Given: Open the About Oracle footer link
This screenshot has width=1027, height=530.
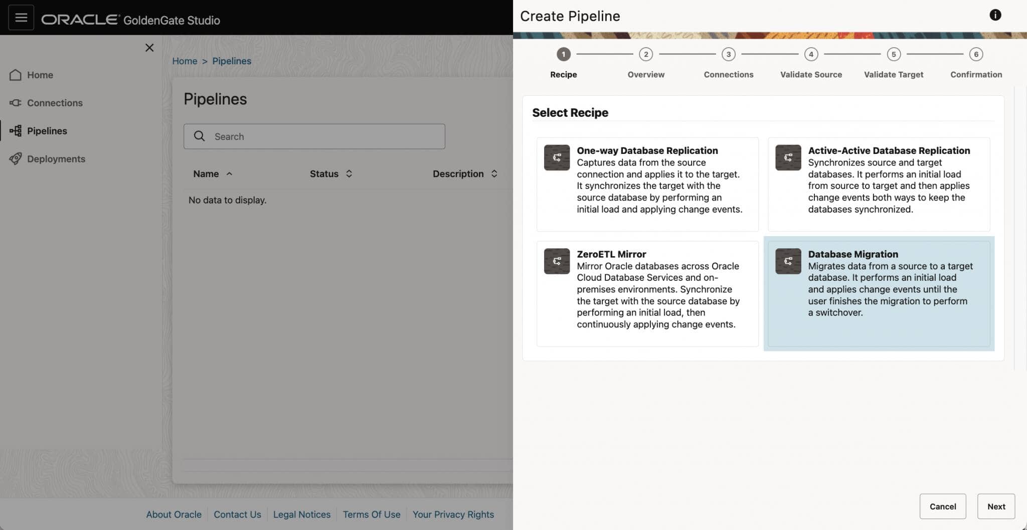Looking at the screenshot, I should (174, 514).
